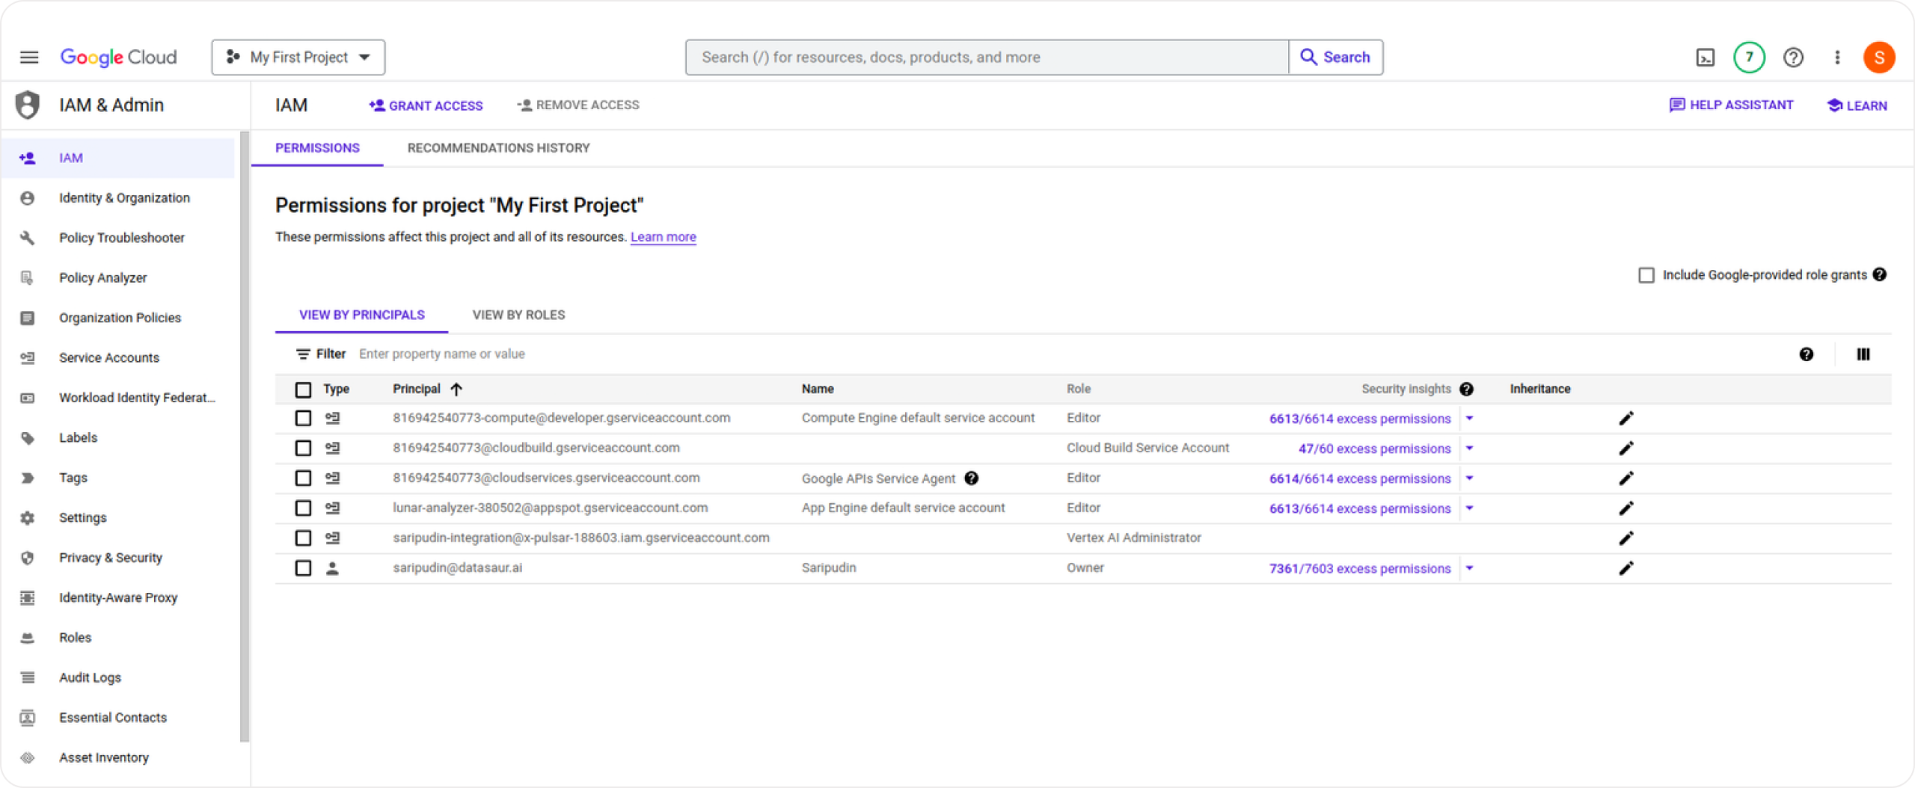
Task: Open the IAM & Admin shield icon
Action: (28, 105)
